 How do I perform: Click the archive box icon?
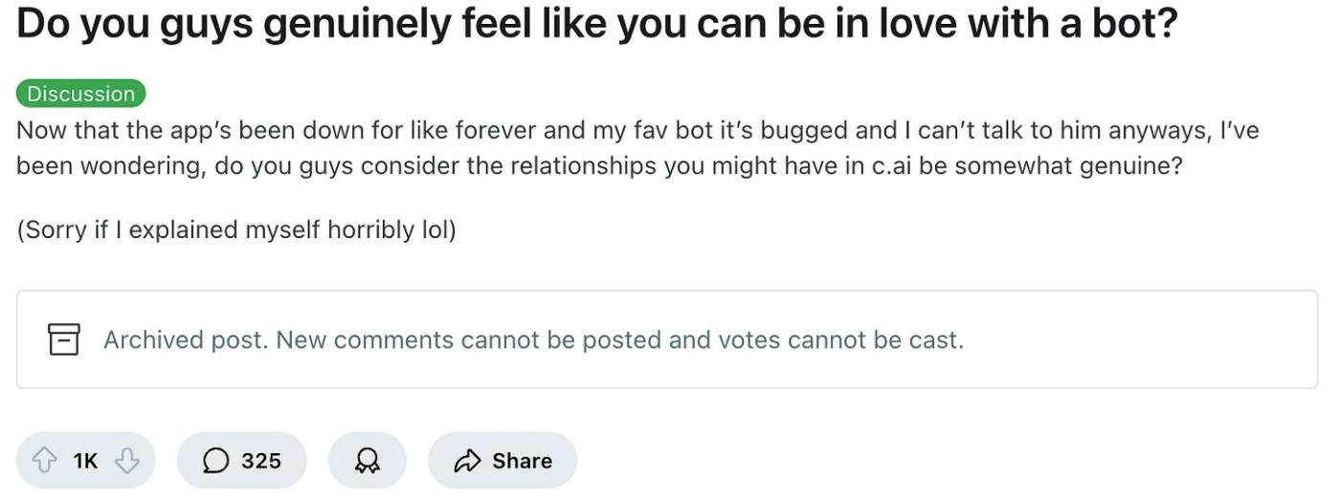(x=63, y=339)
